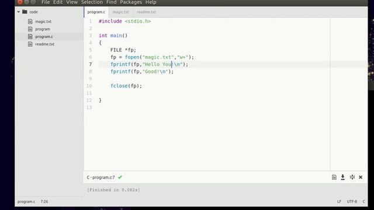Image resolution: width=374 pixels, height=210 pixels.
Task: Click the code folder icon
Action: click(25, 12)
